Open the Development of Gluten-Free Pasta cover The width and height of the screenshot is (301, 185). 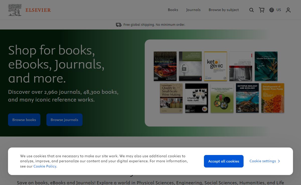[x=273, y=98]
